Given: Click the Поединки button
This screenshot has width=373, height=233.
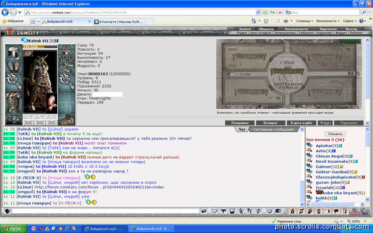Looking at the screenshot, I should pos(240,123).
